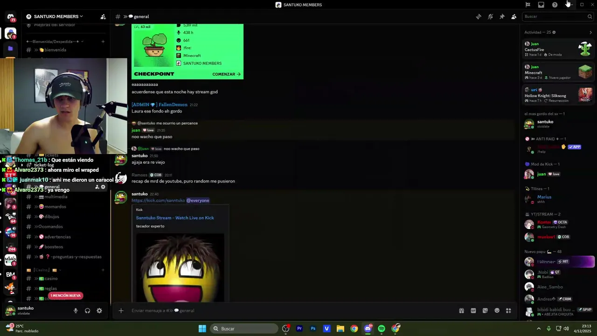This screenshot has height=336, width=597.
Task: Click COMENZAR on the Checkpoint card
Action: coord(226,74)
